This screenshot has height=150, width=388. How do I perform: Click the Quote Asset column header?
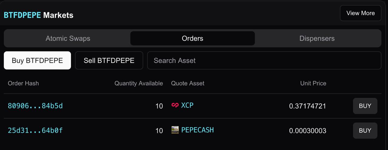[x=188, y=83]
